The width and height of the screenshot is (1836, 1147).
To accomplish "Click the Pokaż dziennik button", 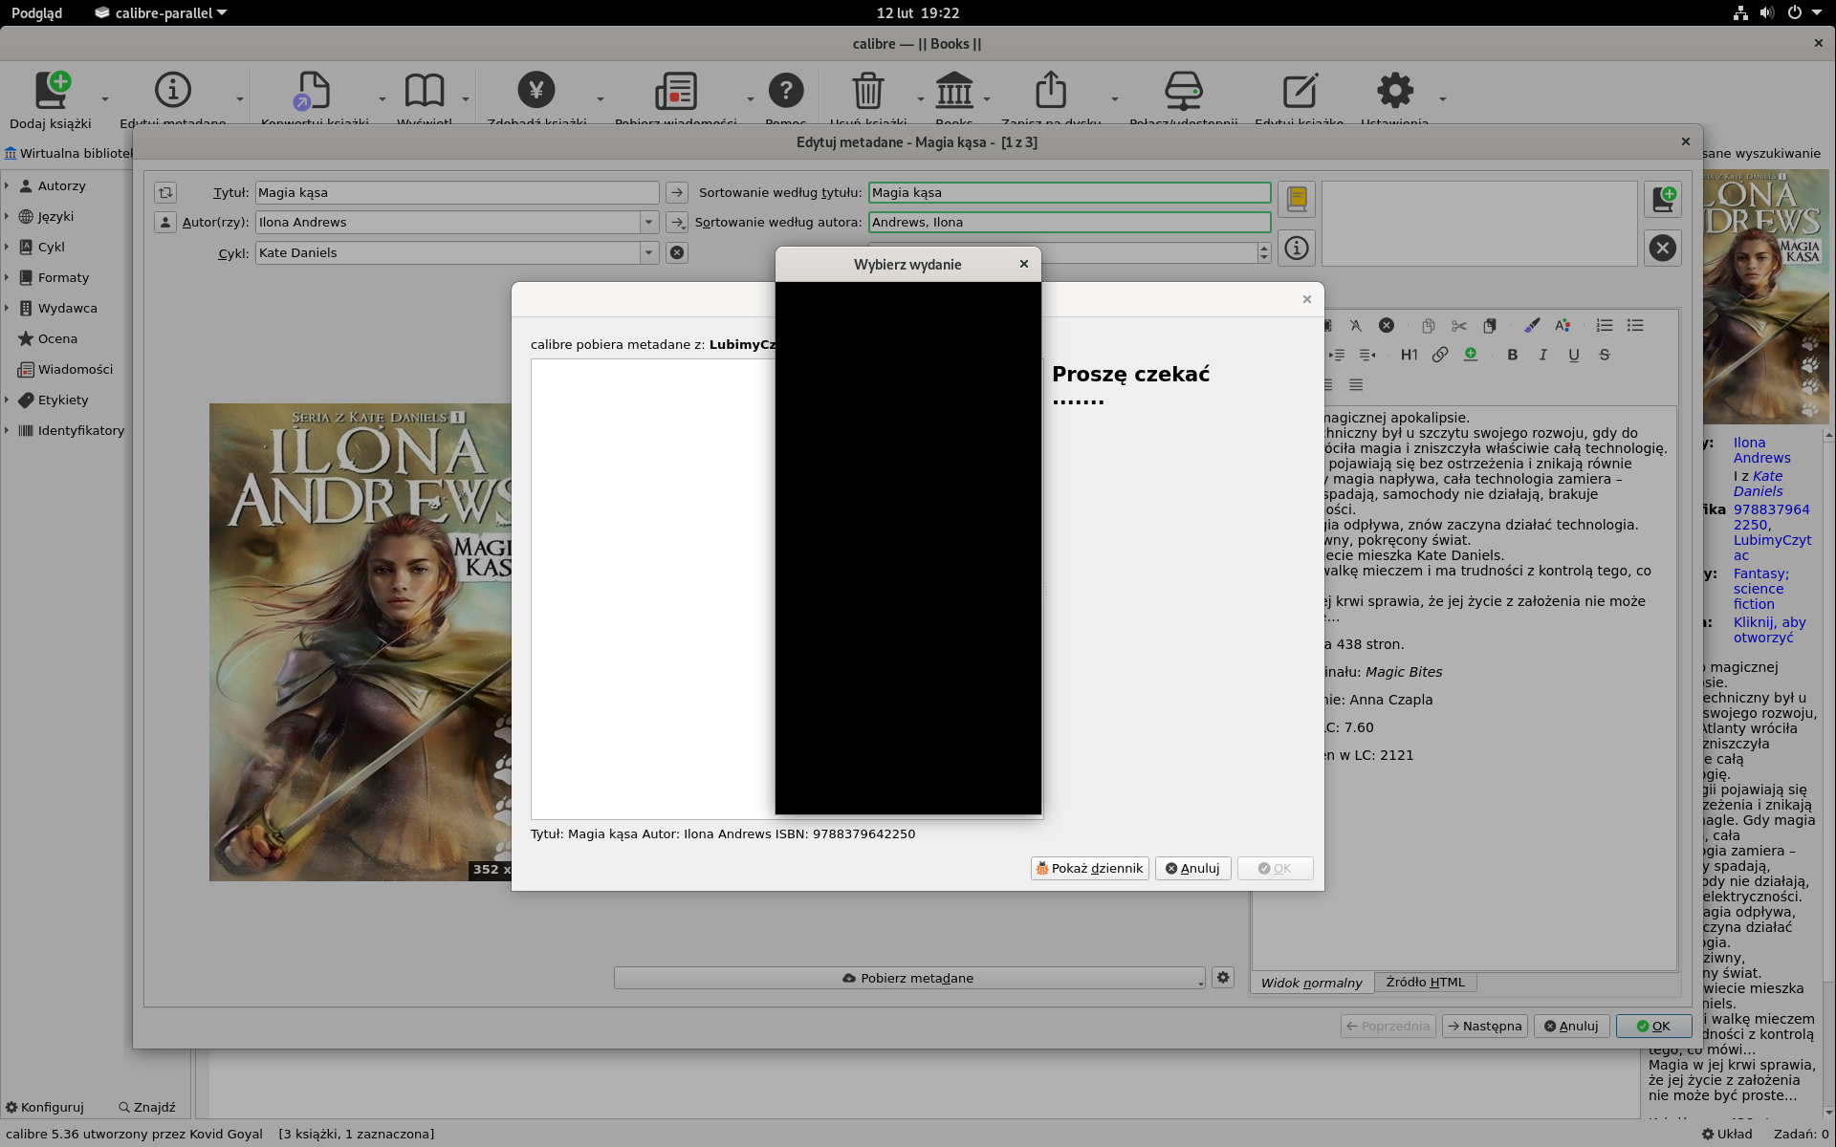I will point(1089,868).
